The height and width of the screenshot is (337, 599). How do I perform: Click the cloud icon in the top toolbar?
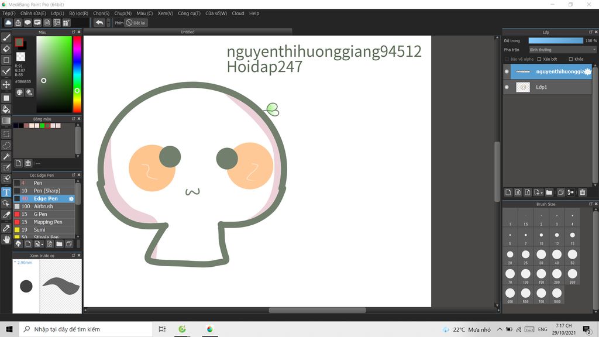(x=8, y=23)
